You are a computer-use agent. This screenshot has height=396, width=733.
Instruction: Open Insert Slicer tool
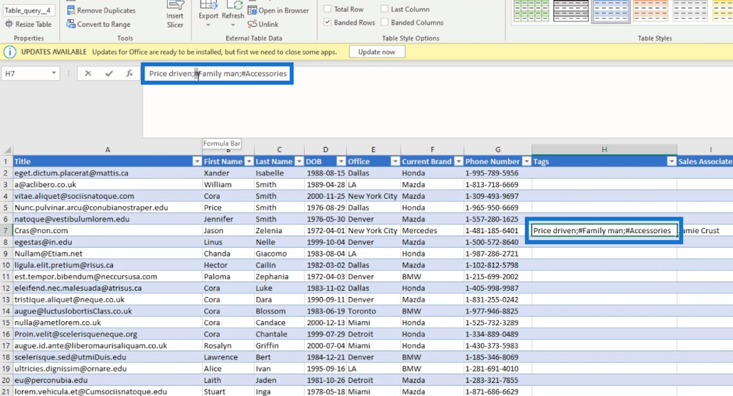[175, 15]
